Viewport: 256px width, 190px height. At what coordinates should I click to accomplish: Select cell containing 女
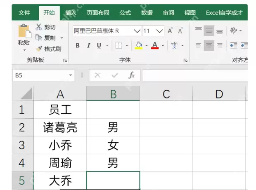[x=113, y=145]
